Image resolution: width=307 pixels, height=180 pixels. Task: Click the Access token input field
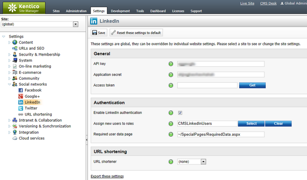click(x=207, y=85)
